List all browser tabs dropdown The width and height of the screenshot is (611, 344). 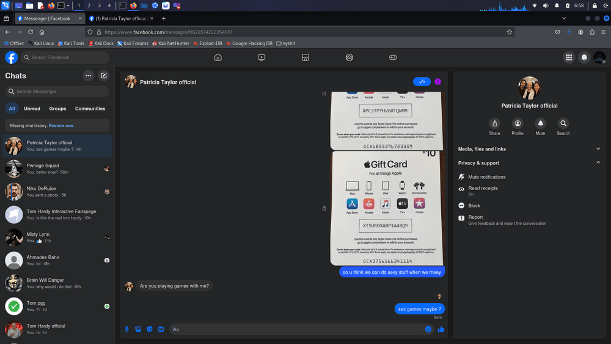tap(564, 18)
